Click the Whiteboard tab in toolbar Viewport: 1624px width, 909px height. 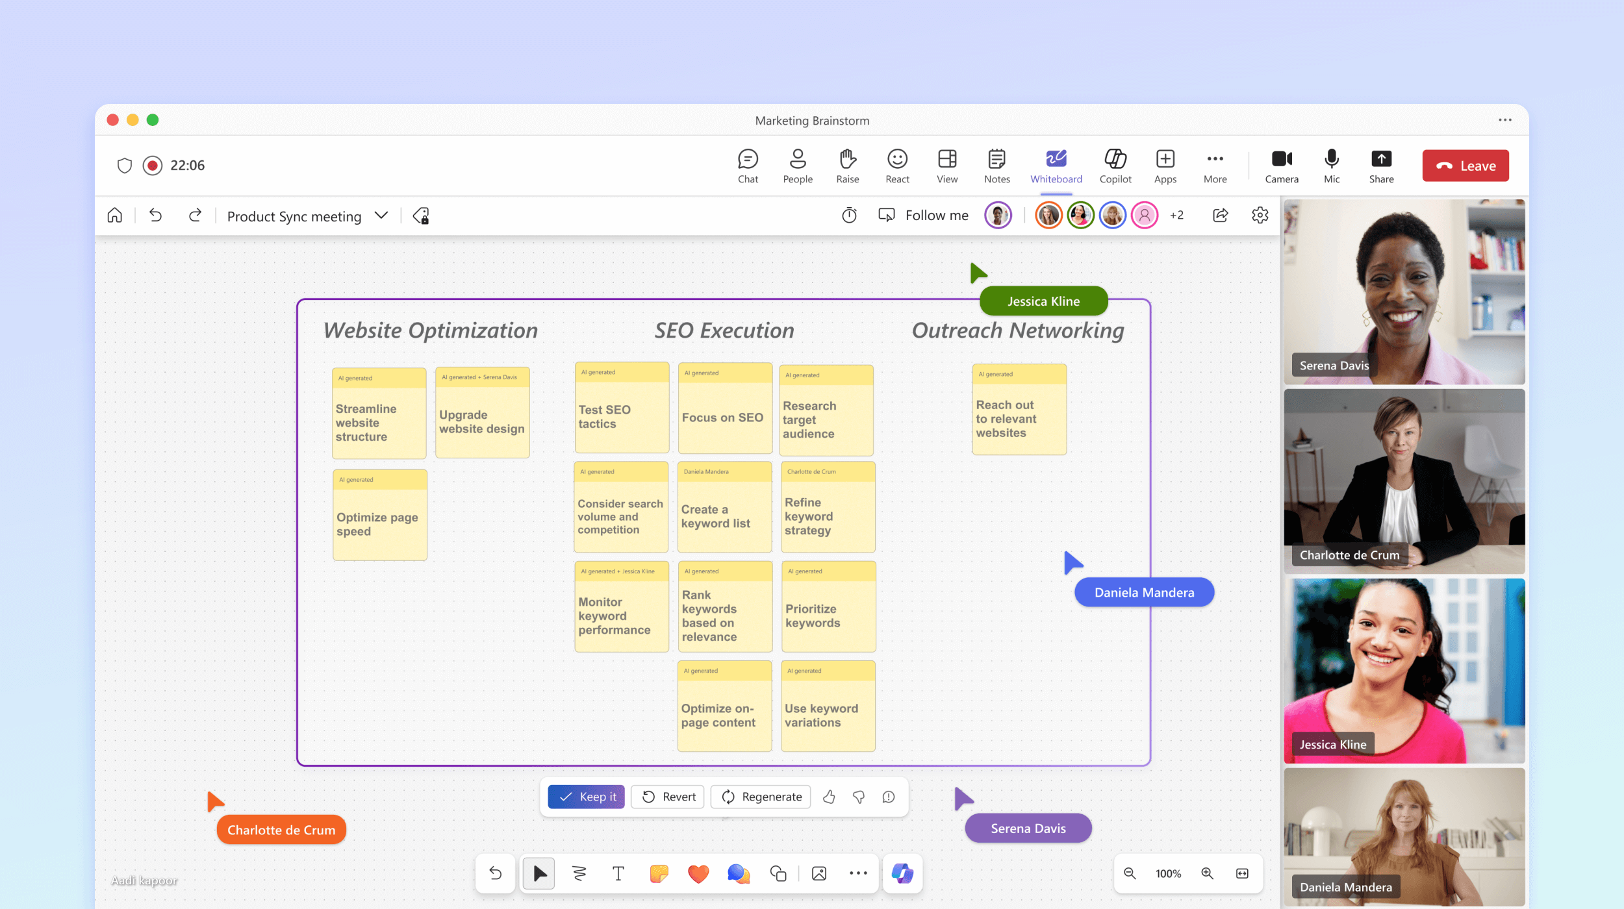[x=1055, y=164]
